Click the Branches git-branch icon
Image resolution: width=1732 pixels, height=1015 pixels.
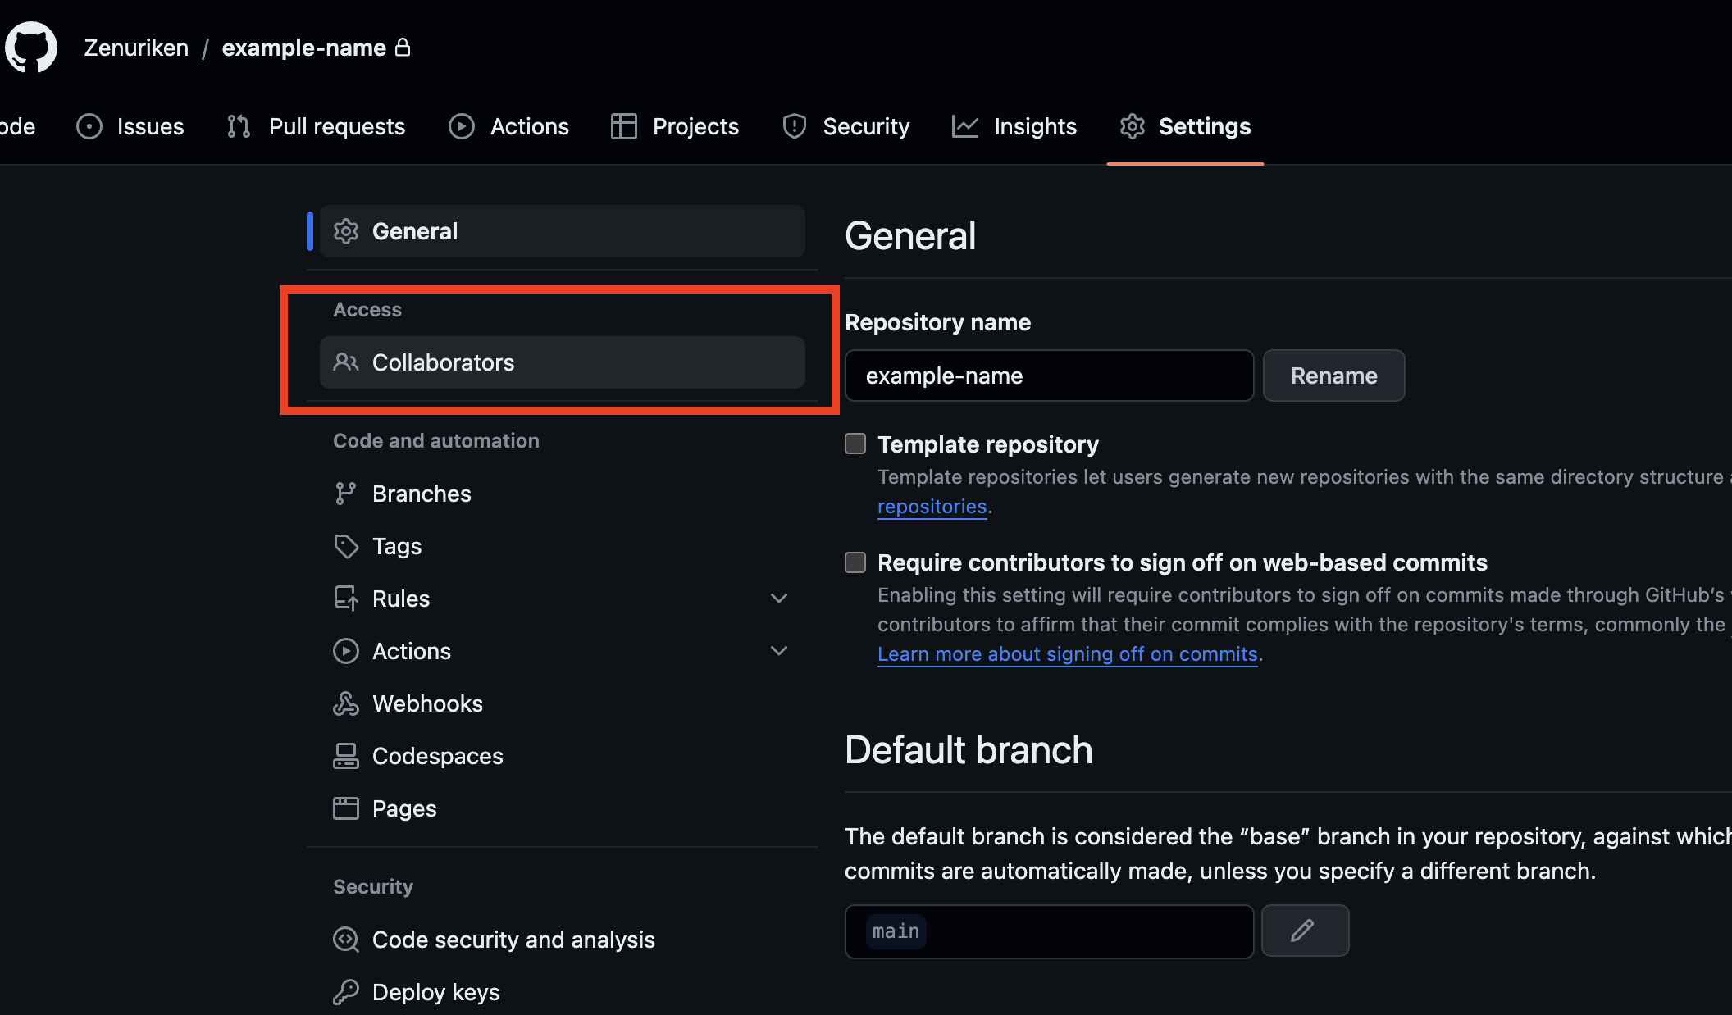click(x=345, y=494)
